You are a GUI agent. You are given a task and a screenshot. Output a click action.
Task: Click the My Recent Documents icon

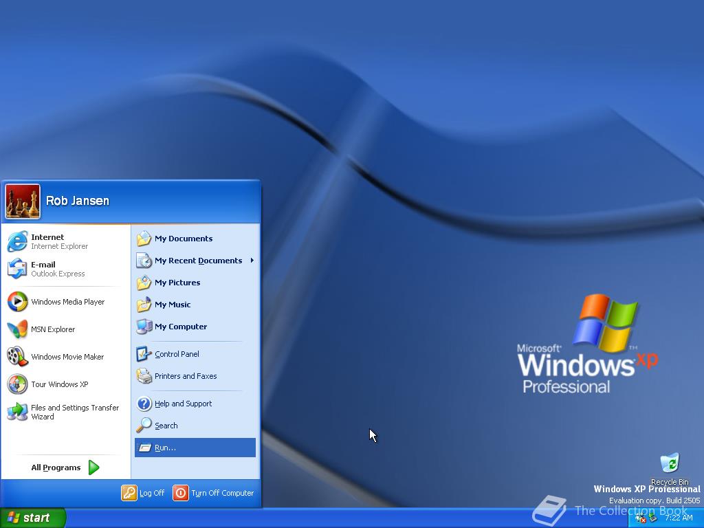(144, 261)
